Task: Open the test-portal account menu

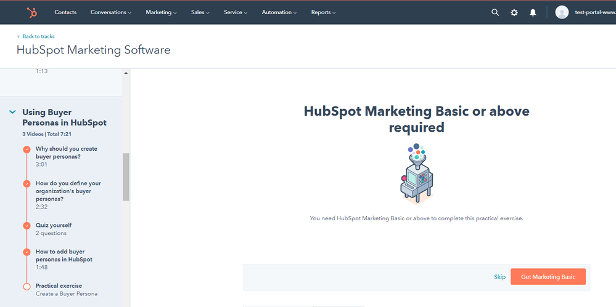Action: click(x=595, y=12)
